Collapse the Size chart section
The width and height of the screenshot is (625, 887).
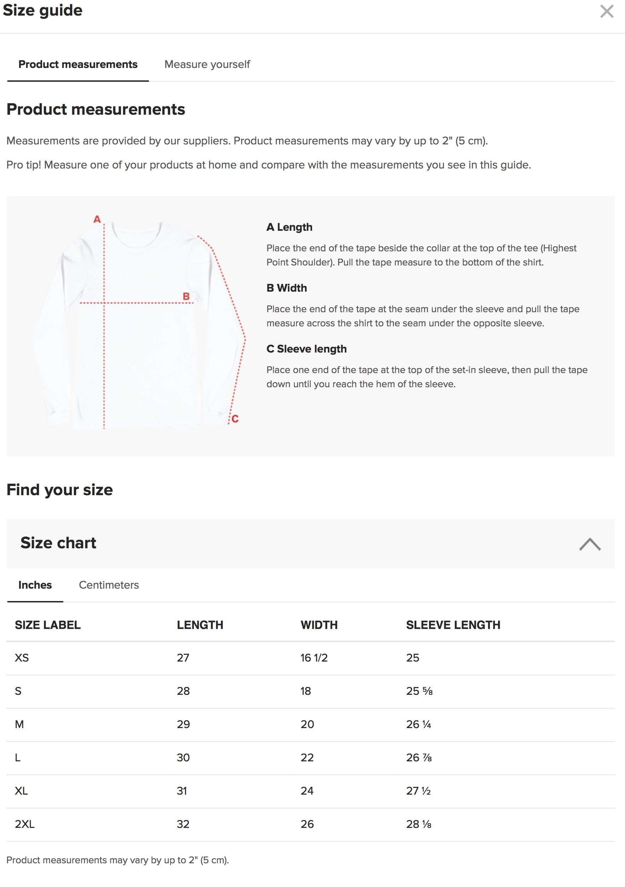pos(590,544)
